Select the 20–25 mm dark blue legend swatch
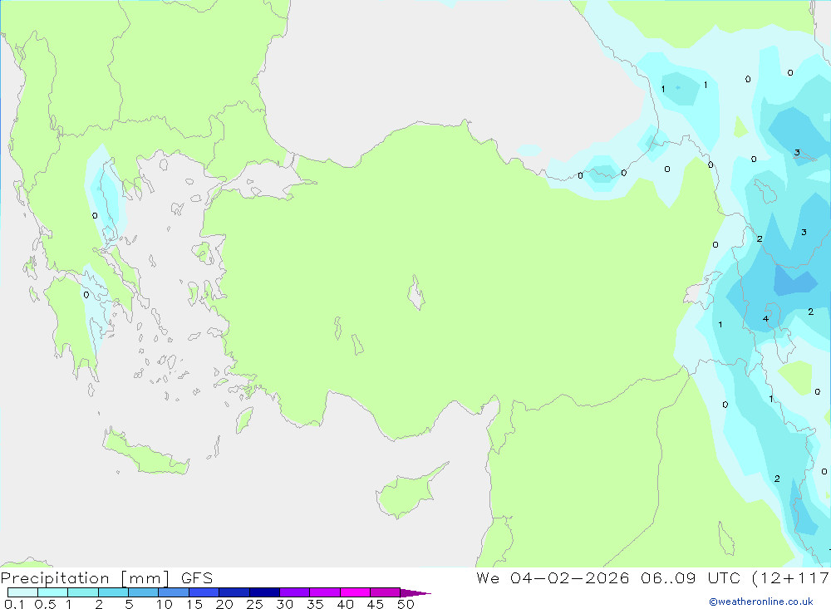This screenshot has width=831, height=609. tap(234, 592)
